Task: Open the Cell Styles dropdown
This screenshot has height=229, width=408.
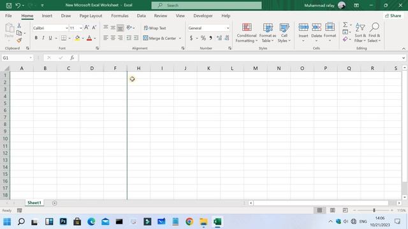Action: 284,33
